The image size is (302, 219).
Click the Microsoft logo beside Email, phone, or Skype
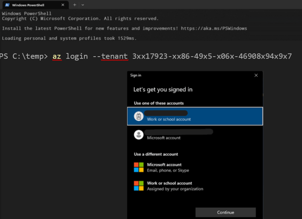138,167
